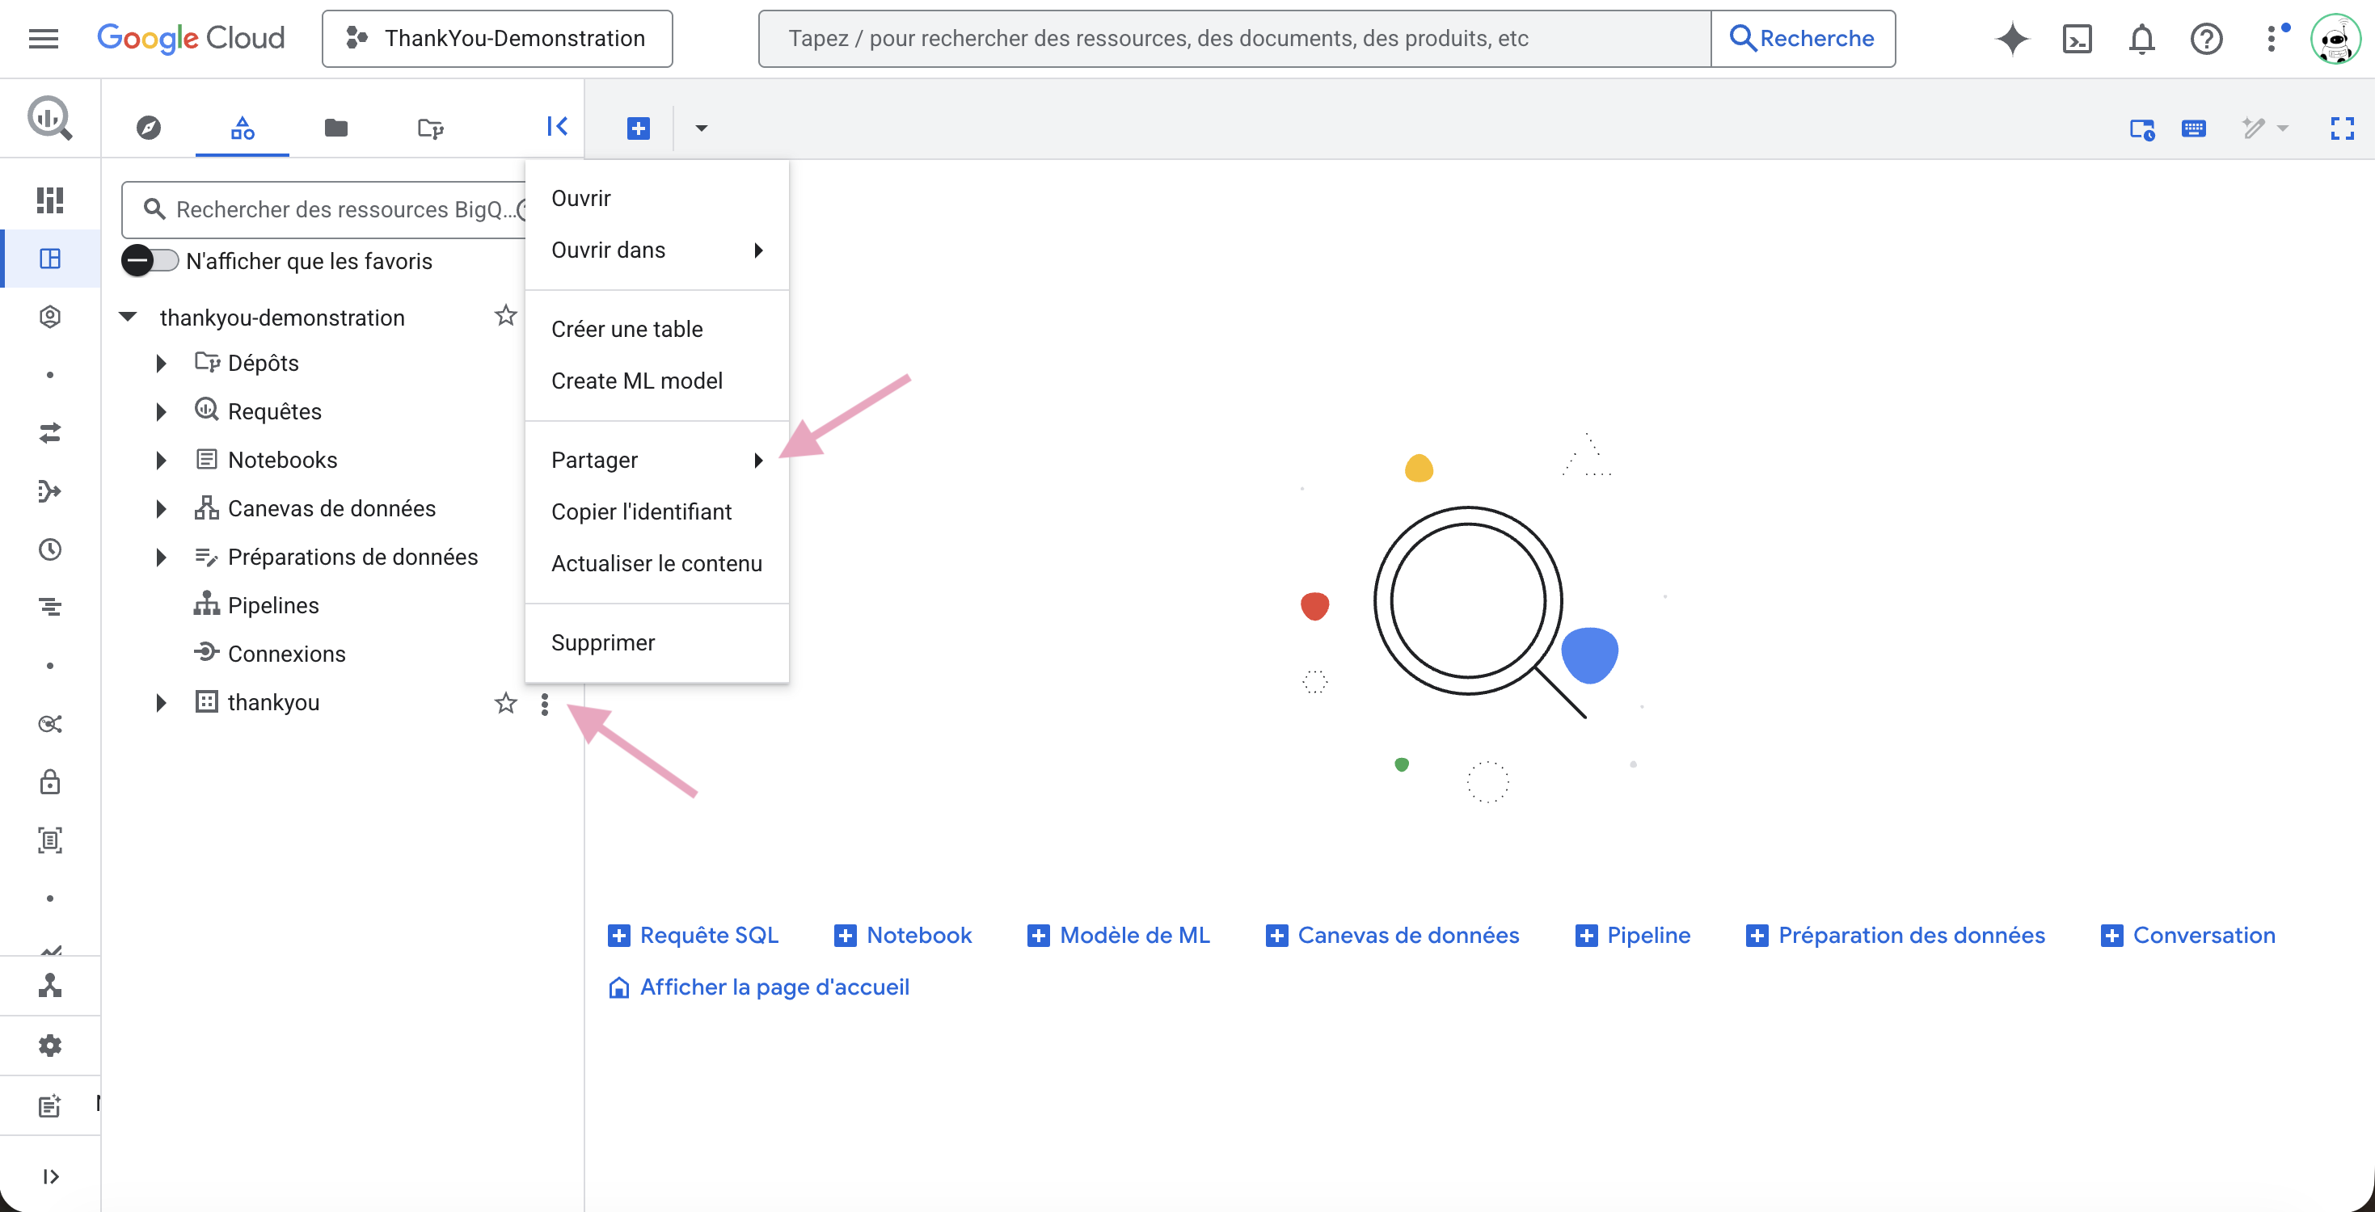Open the Gemini sparkle assistant icon
This screenshot has width=2375, height=1212.
(x=2012, y=39)
